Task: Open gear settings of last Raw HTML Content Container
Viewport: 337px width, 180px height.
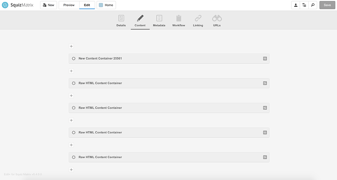Action: [74, 157]
